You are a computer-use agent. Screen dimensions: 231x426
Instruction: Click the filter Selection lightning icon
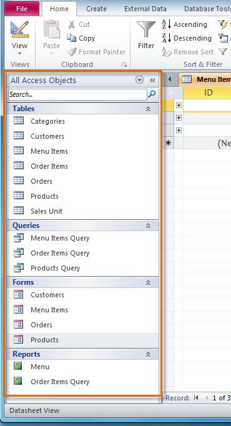pyautogui.click(x=223, y=24)
